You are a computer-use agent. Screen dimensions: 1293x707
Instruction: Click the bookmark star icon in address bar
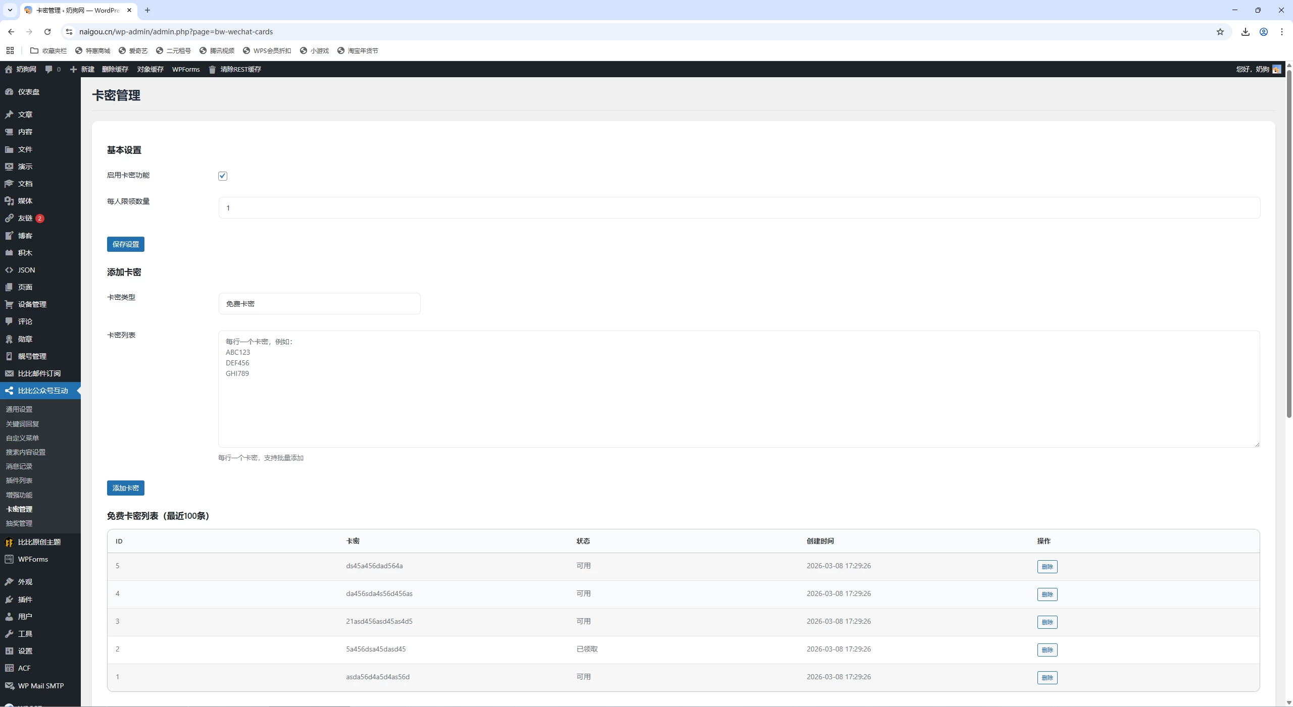point(1220,32)
